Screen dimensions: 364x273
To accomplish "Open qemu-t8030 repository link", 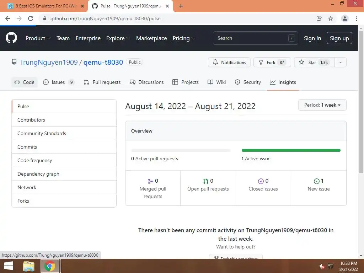I will pos(103,62).
